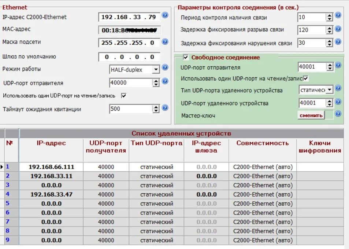349x249 pixels.
Task: Select table cell 192.168.66.111
Action: click(51, 167)
